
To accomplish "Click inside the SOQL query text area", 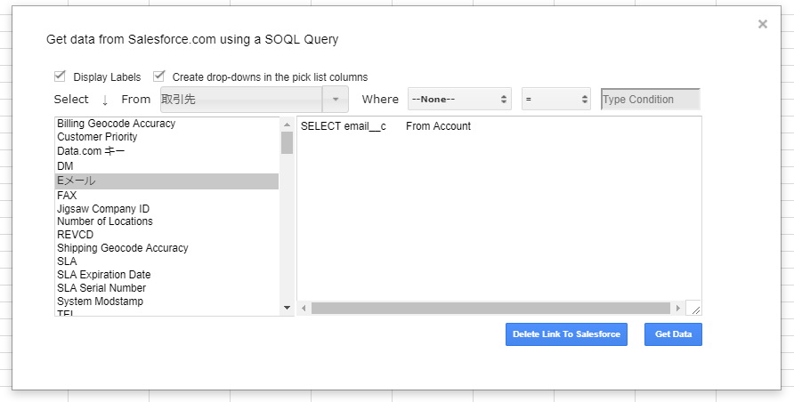I will click(498, 209).
